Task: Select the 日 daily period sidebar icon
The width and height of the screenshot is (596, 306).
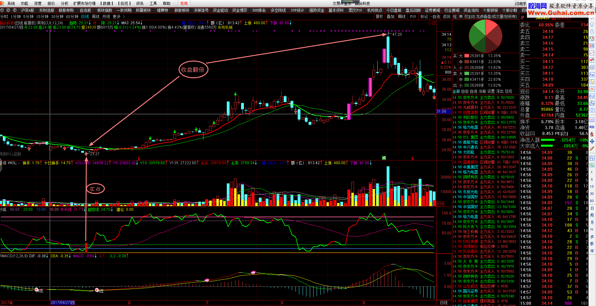Action: click(592, 209)
